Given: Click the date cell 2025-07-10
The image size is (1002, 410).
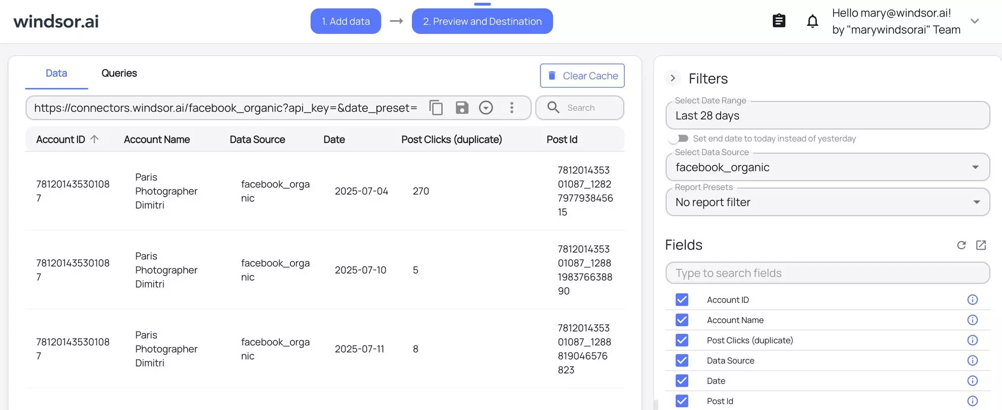Looking at the screenshot, I should 360,270.
